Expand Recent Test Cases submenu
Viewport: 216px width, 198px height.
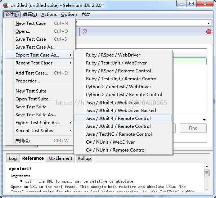(x=39, y=63)
